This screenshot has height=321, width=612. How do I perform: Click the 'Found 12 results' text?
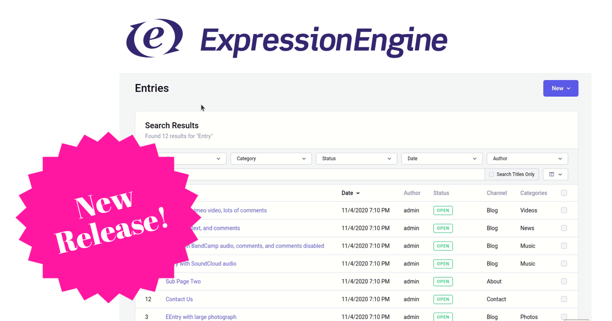pyautogui.click(x=178, y=136)
